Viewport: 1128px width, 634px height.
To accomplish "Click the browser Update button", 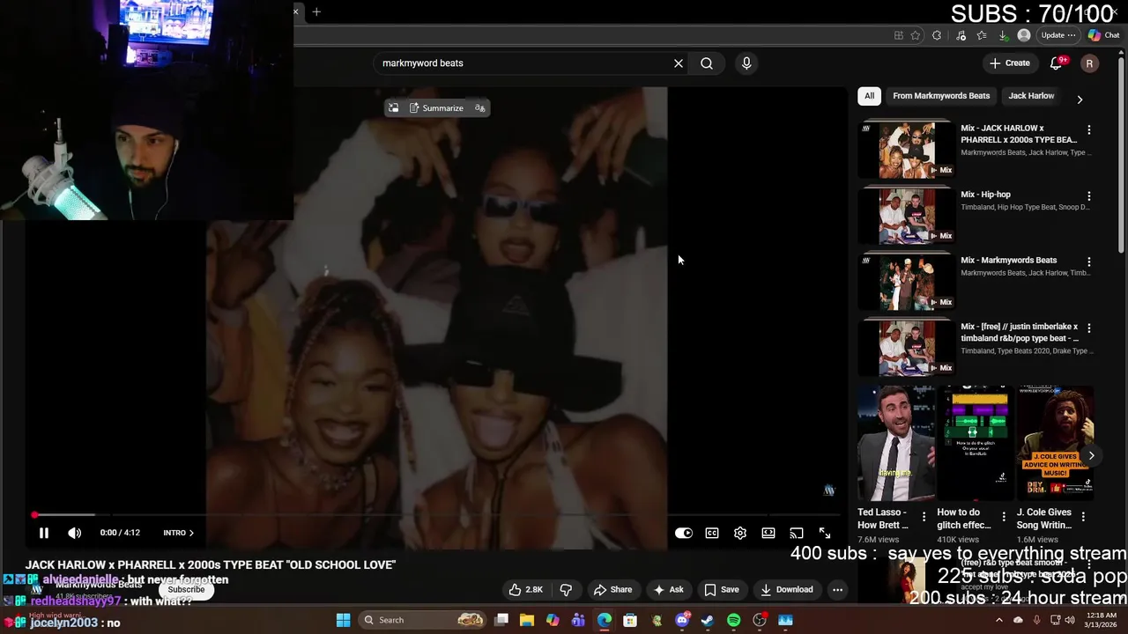I will pyautogui.click(x=1057, y=35).
